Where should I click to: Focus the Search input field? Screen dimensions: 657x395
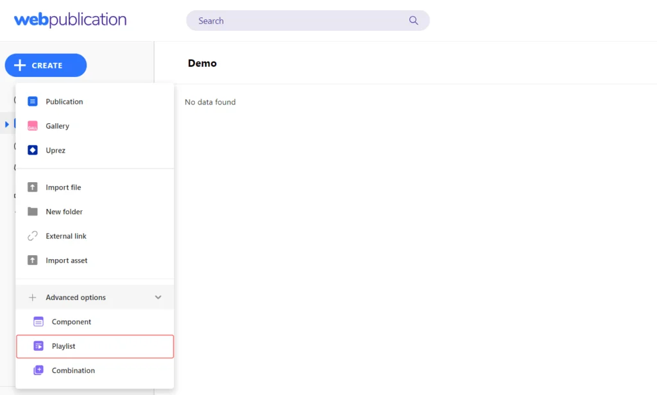pos(307,21)
